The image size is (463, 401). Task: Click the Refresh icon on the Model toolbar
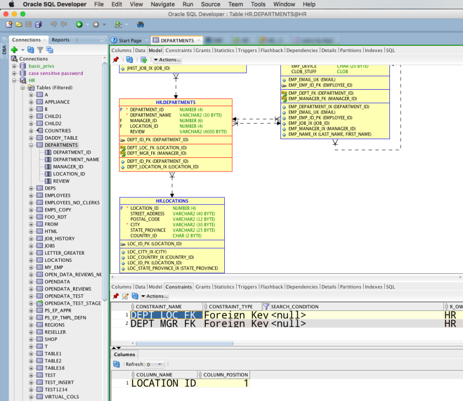tap(130, 59)
